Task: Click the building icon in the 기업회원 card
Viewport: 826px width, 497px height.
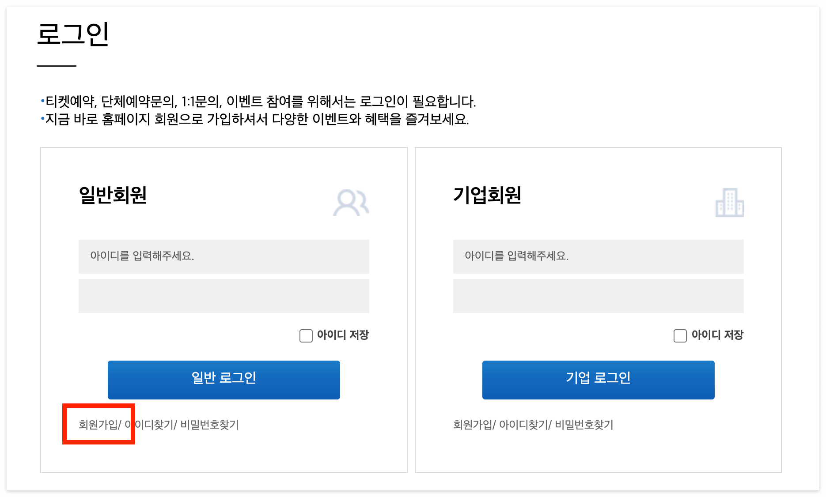Action: [x=730, y=203]
